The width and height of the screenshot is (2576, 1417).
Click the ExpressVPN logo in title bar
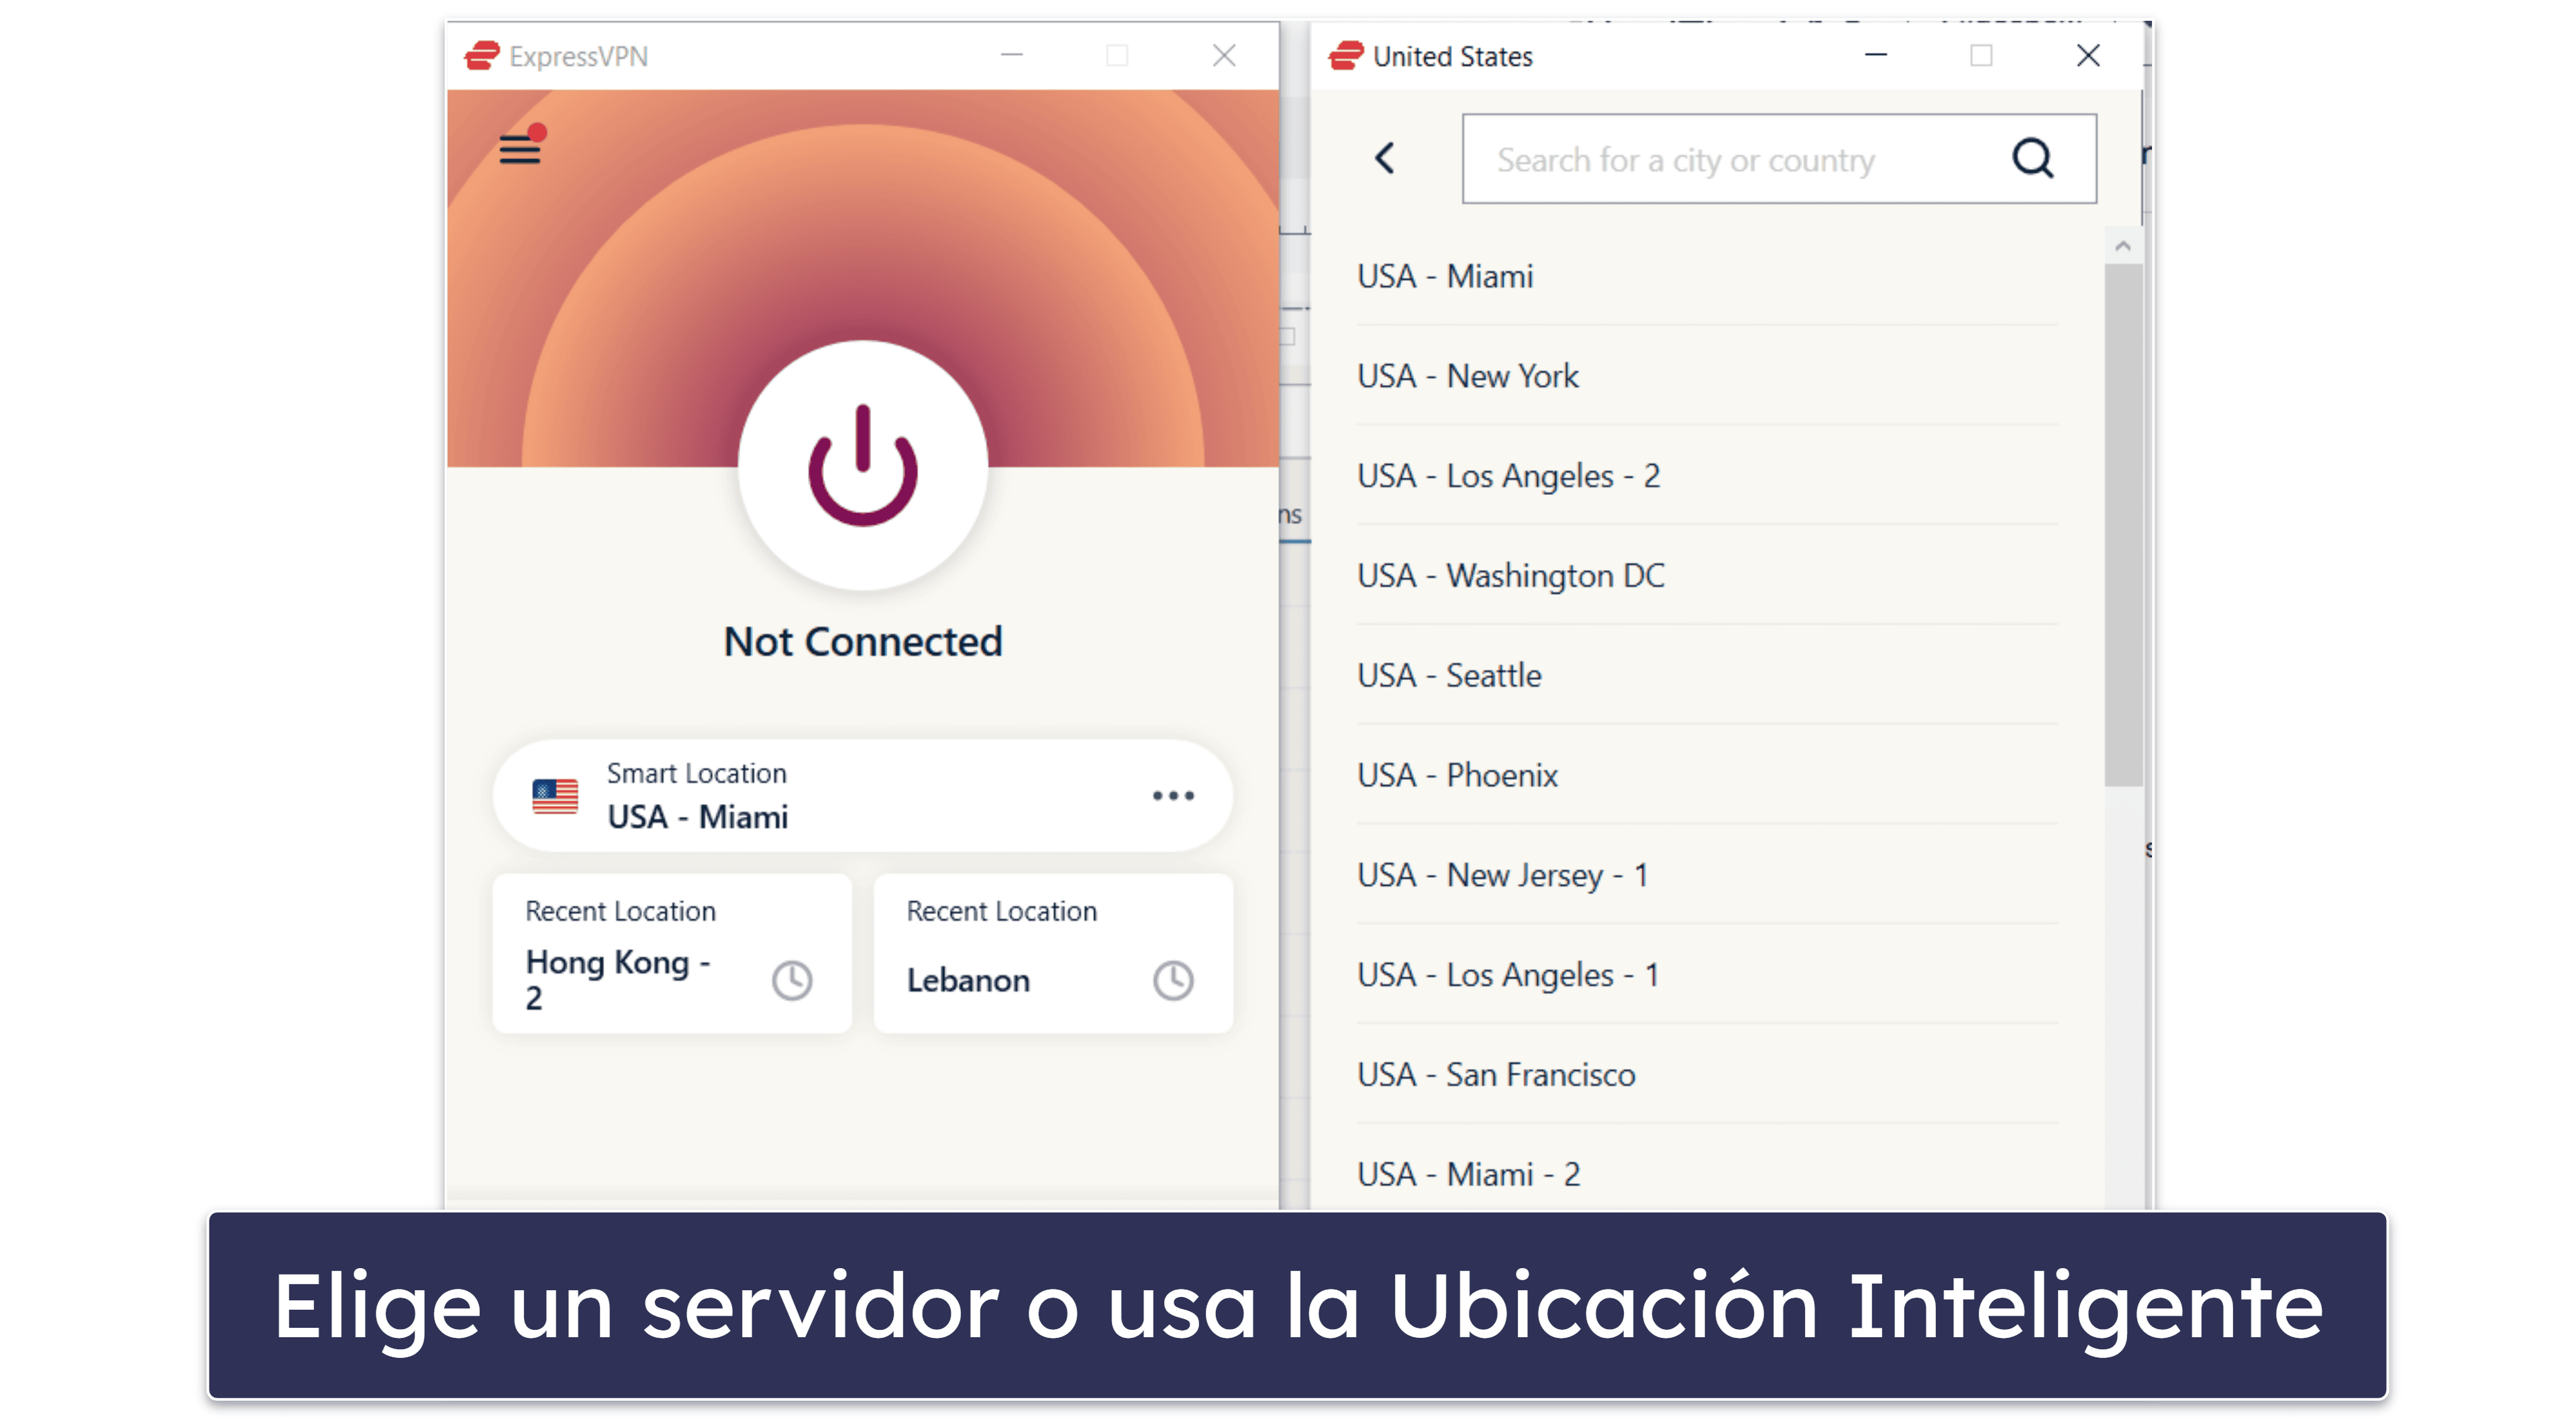482,56
